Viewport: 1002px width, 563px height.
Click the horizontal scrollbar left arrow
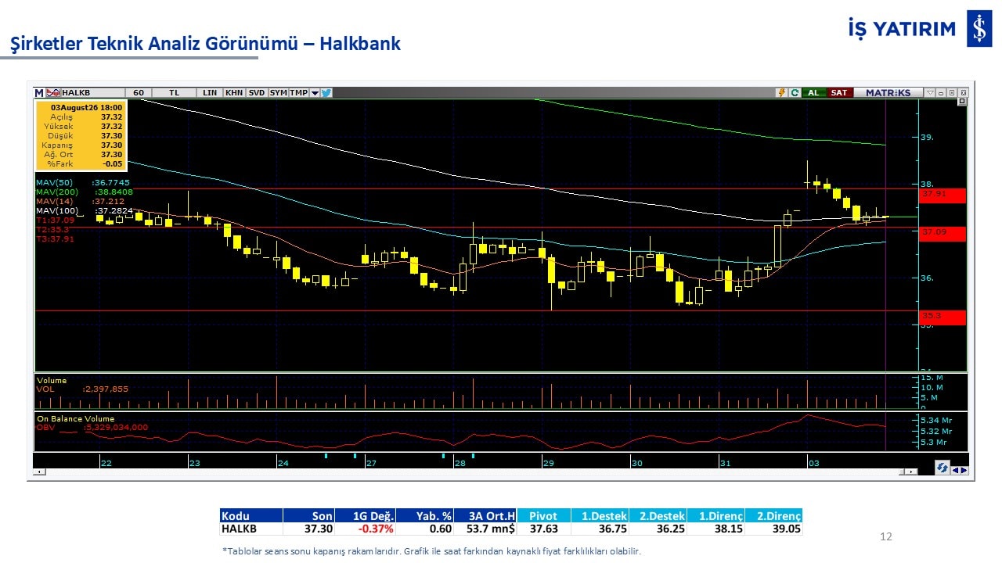(41, 472)
